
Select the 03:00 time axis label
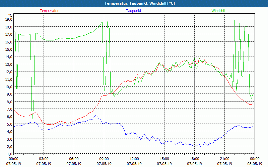pos(44,159)
